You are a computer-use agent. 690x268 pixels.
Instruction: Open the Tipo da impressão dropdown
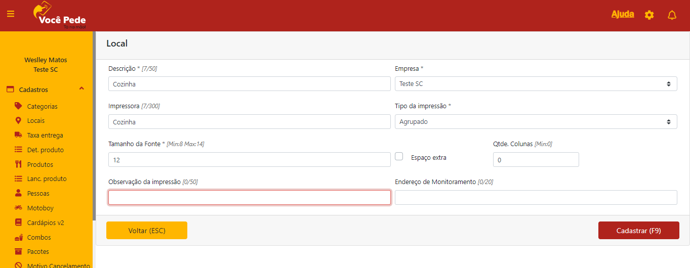click(x=536, y=122)
